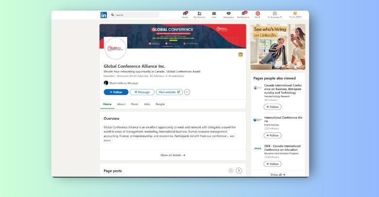The width and height of the screenshot is (379, 197).
Task: Switch to the Posts tab
Action: click(x=135, y=104)
